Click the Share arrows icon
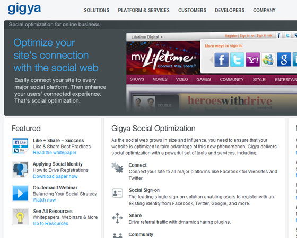The image size is (297, 238). 117,218
